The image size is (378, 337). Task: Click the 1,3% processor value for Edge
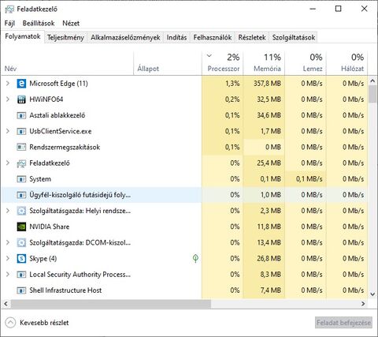coord(232,84)
